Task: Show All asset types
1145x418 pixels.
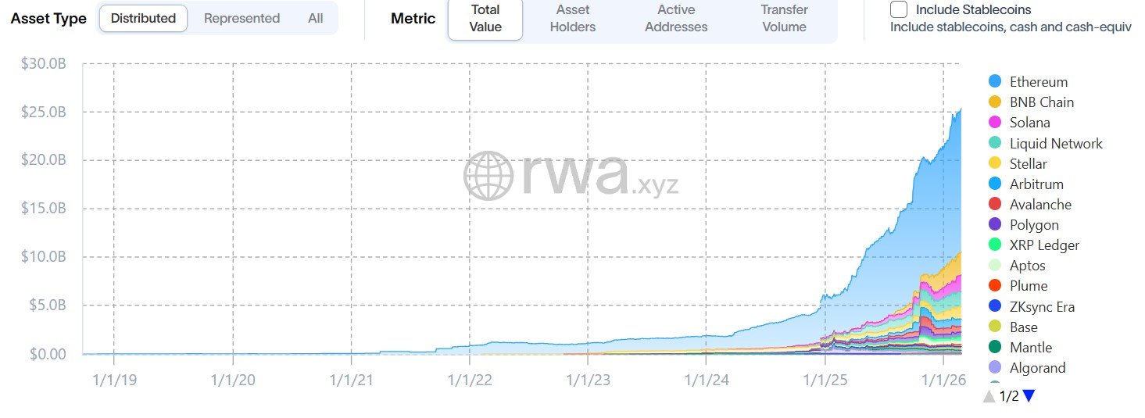Action: click(316, 18)
